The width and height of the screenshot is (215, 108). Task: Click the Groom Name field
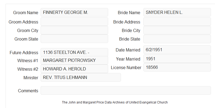pos(74,12)
